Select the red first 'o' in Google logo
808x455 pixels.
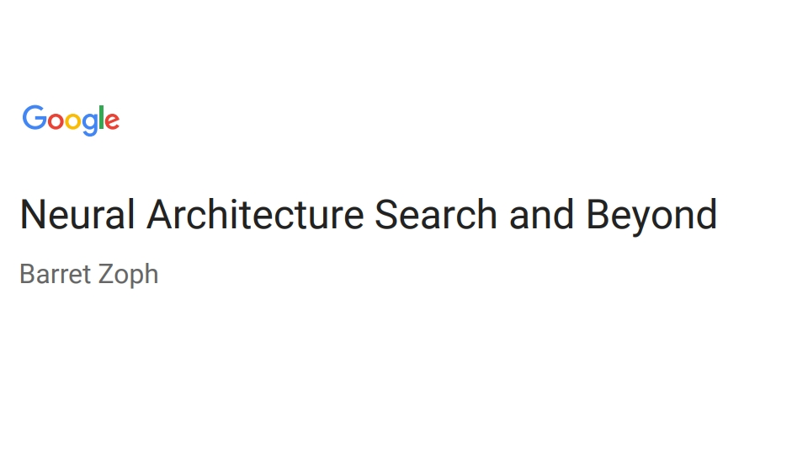tap(56, 121)
